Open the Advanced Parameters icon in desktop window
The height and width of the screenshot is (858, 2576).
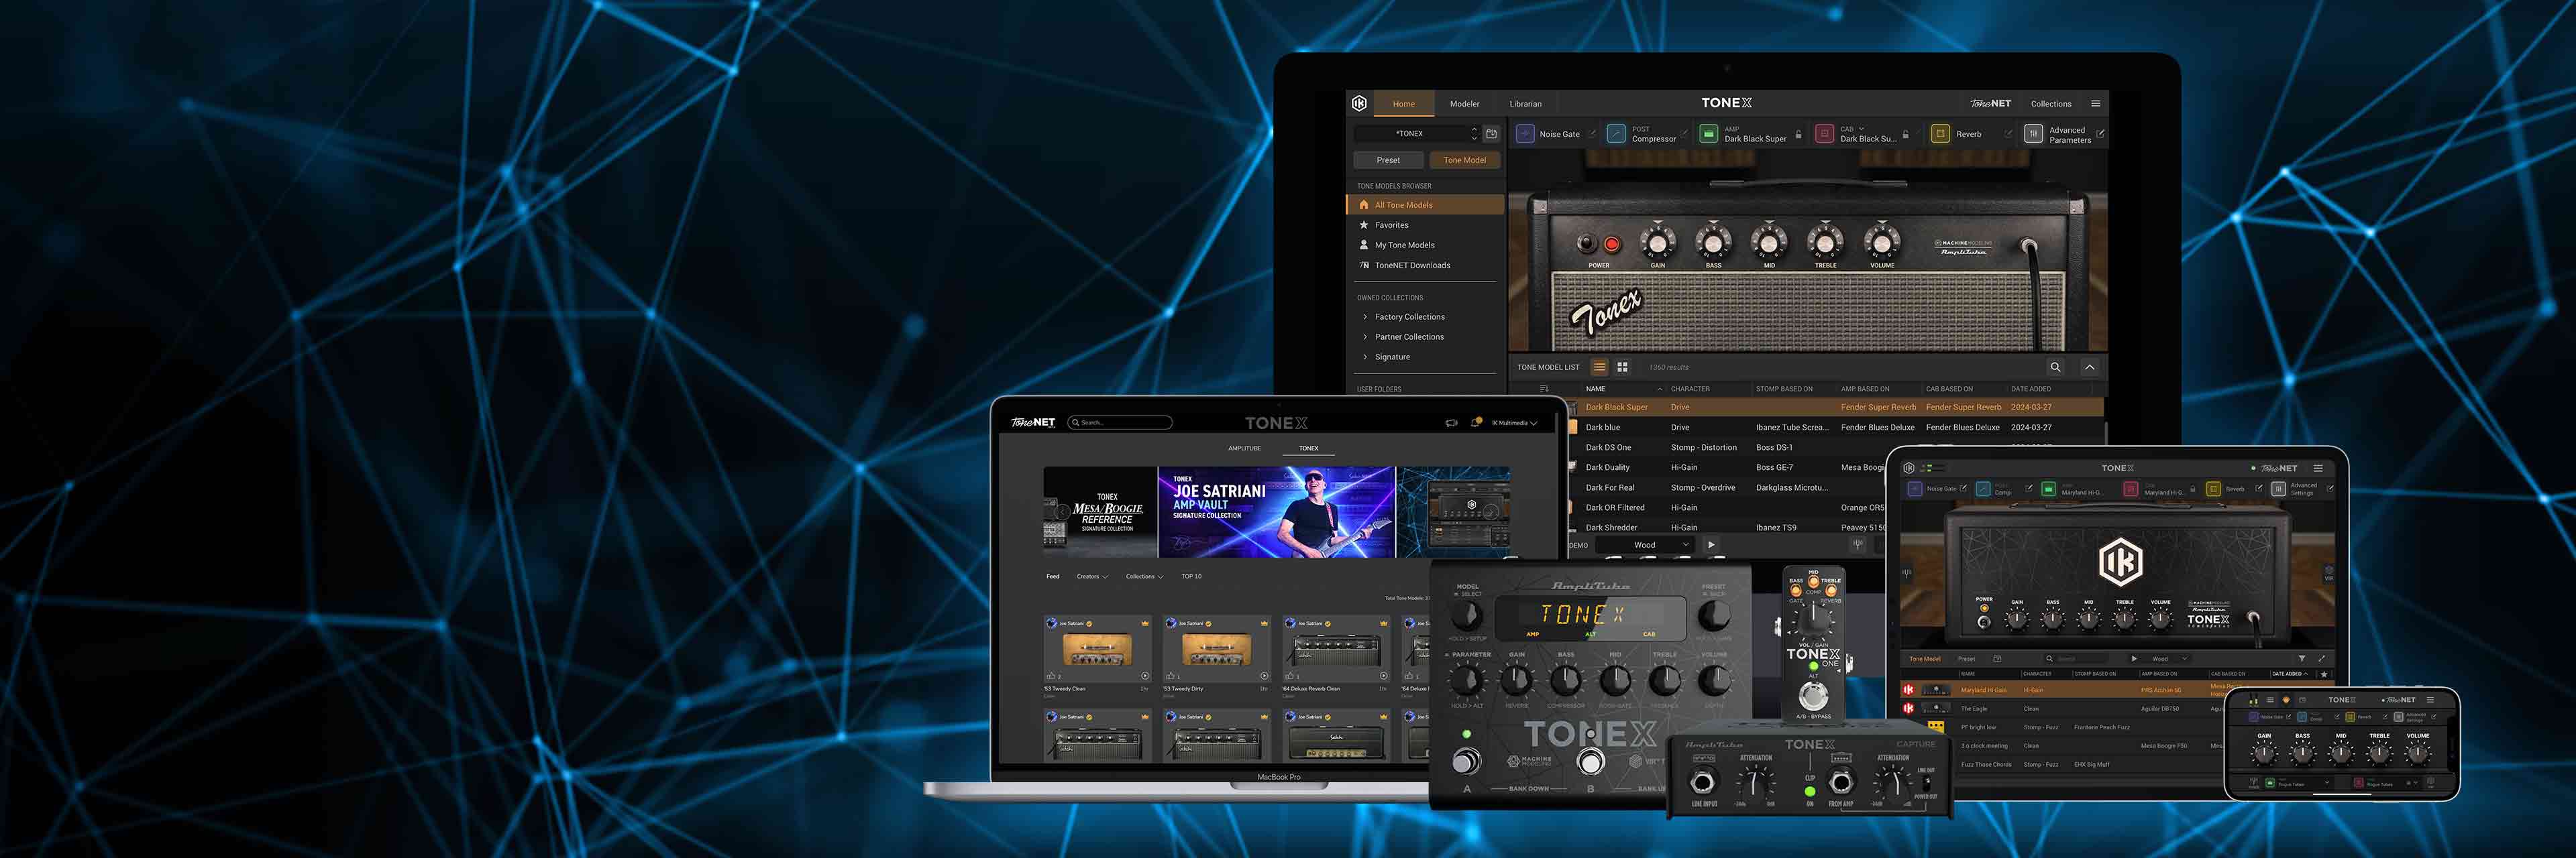pos(2033,133)
